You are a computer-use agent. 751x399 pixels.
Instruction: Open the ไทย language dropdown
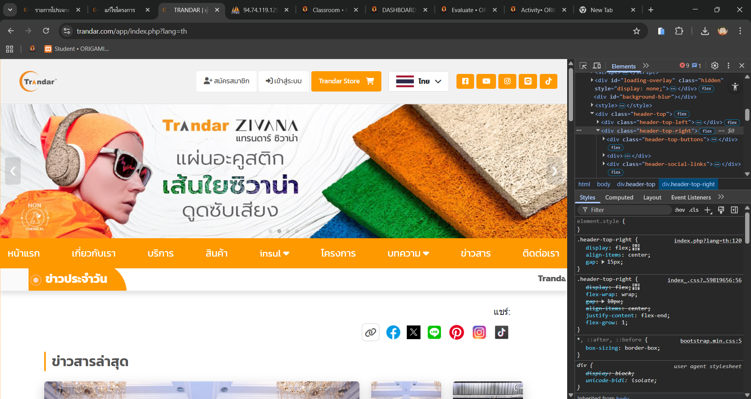419,81
